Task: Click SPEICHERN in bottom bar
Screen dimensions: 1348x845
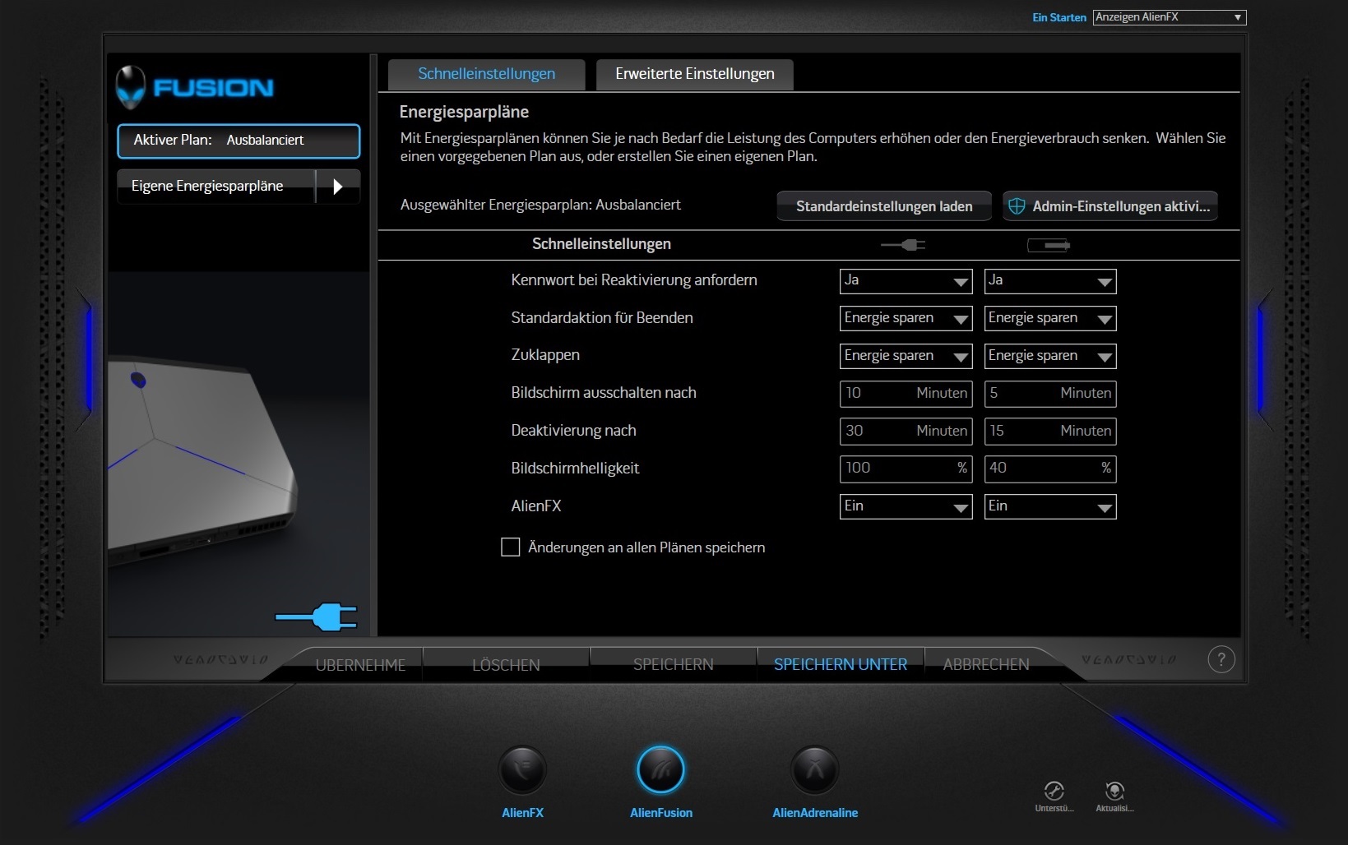Action: pos(674,664)
